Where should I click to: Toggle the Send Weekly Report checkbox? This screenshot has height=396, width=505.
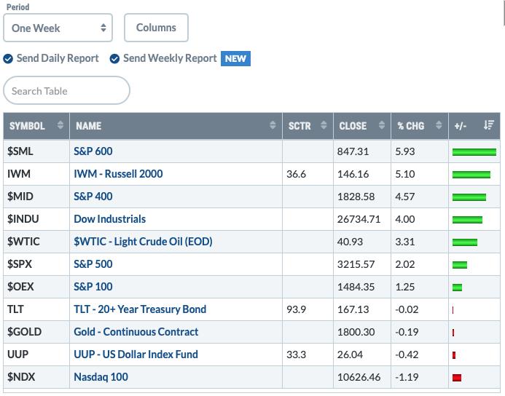(114, 58)
